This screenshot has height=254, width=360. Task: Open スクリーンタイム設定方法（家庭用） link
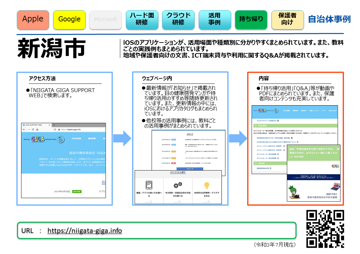(x=269, y=146)
